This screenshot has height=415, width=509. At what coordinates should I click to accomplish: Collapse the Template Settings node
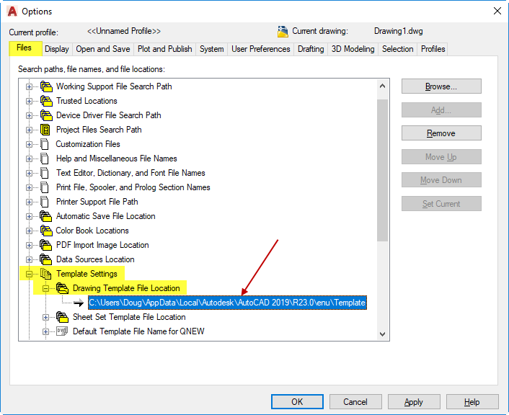point(30,275)
